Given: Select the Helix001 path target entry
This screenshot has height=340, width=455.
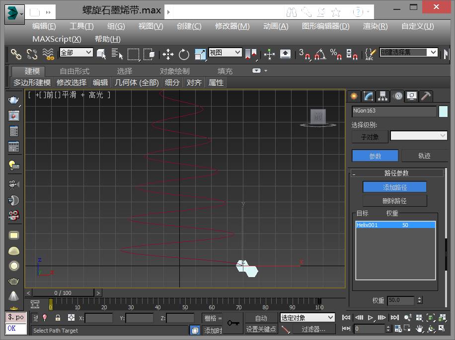Looking at the screenshot, I should click(x=395, y=225).
